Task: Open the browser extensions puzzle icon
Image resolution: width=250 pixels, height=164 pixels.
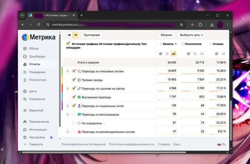Action: pos(200,25)
